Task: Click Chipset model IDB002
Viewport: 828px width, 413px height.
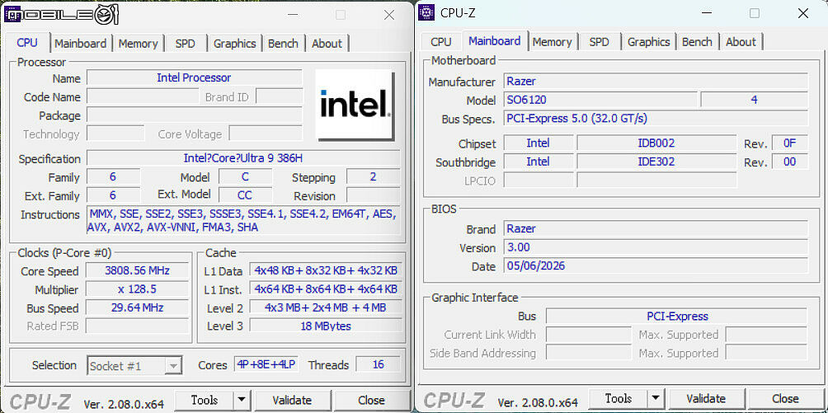Action: click(x=656, y=143)
